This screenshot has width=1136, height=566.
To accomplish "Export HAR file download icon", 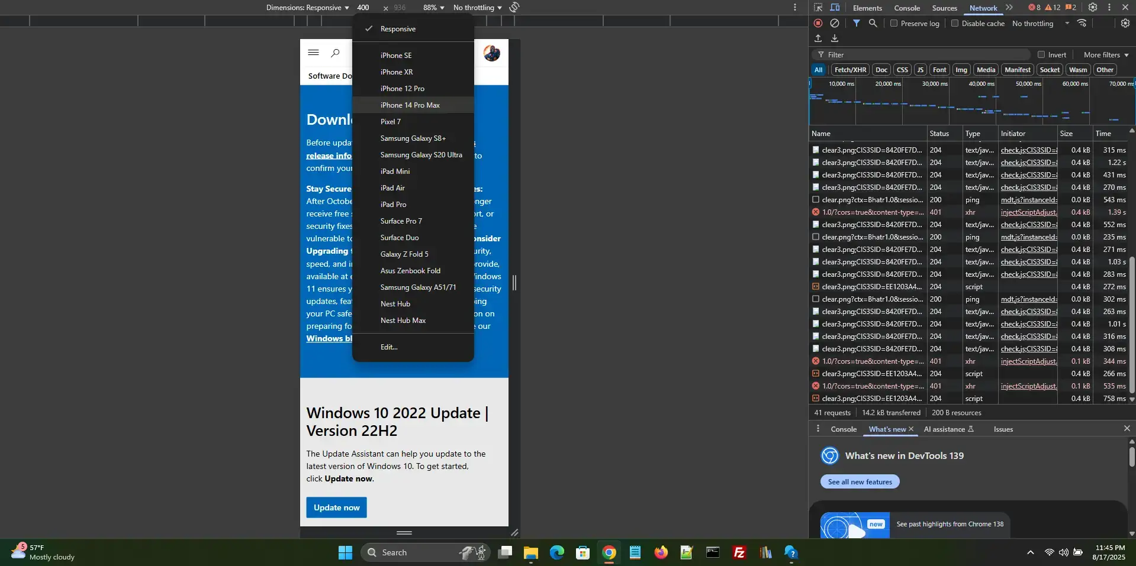I will pos(835,38).
